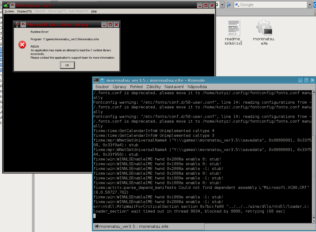This screenshot has height=232, width=316.
Task: Open the Nápověda menu in Konsole
Action: point(197,87)
